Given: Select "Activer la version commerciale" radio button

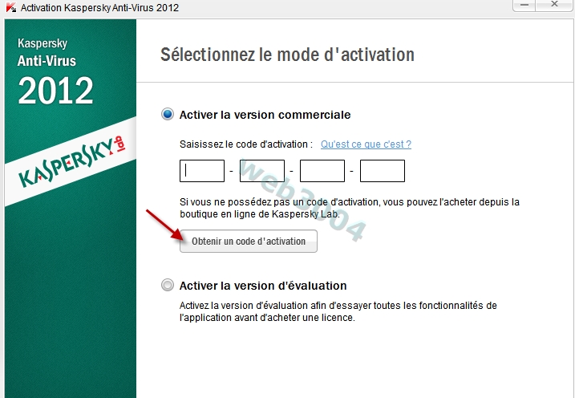Looking at the screenshot, I should coord(168,115).
